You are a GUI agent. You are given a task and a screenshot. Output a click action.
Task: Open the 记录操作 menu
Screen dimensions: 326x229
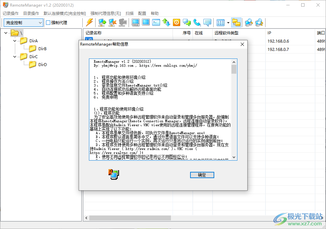coord(11,14)
